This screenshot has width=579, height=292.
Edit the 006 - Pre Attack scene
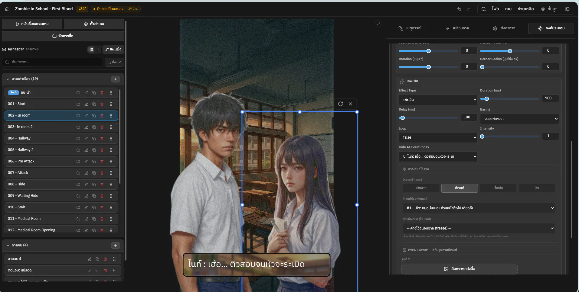(x=86, y=162)
